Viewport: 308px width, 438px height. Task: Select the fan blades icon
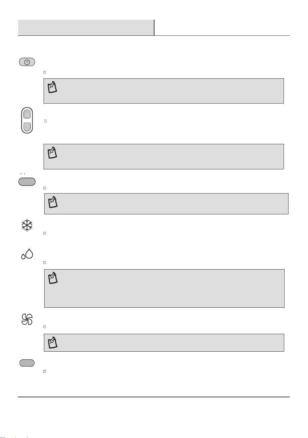27,319
